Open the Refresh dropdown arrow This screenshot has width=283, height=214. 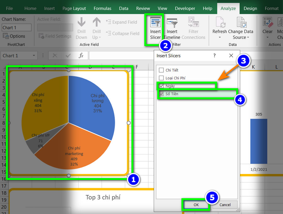tap(220, 38)
